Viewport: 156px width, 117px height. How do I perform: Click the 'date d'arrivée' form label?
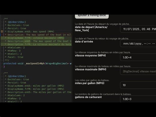coord(84,42)
